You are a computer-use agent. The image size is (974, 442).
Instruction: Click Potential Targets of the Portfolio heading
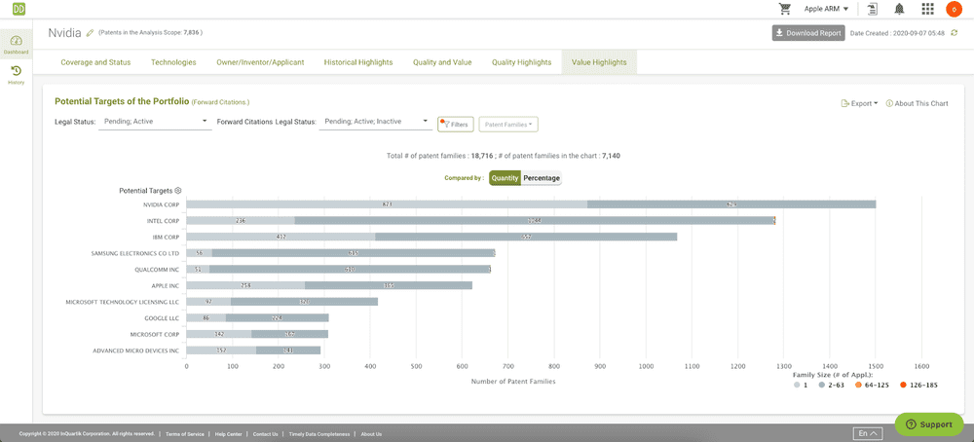[122, 101]
